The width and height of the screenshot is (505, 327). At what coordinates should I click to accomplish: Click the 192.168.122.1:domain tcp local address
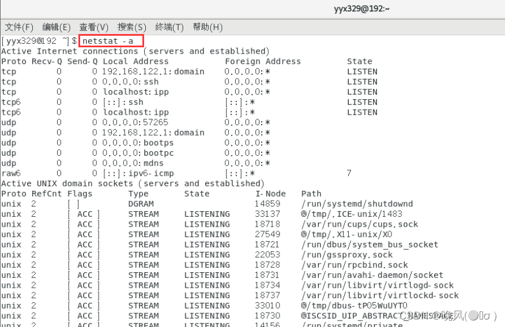point(153,72)
